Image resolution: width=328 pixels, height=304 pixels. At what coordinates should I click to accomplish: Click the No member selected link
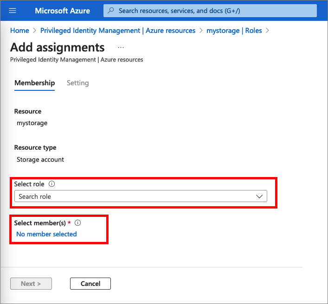coord(46,234)
